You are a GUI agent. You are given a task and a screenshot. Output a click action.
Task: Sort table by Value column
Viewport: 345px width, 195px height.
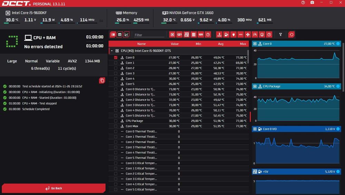point(175,44)
